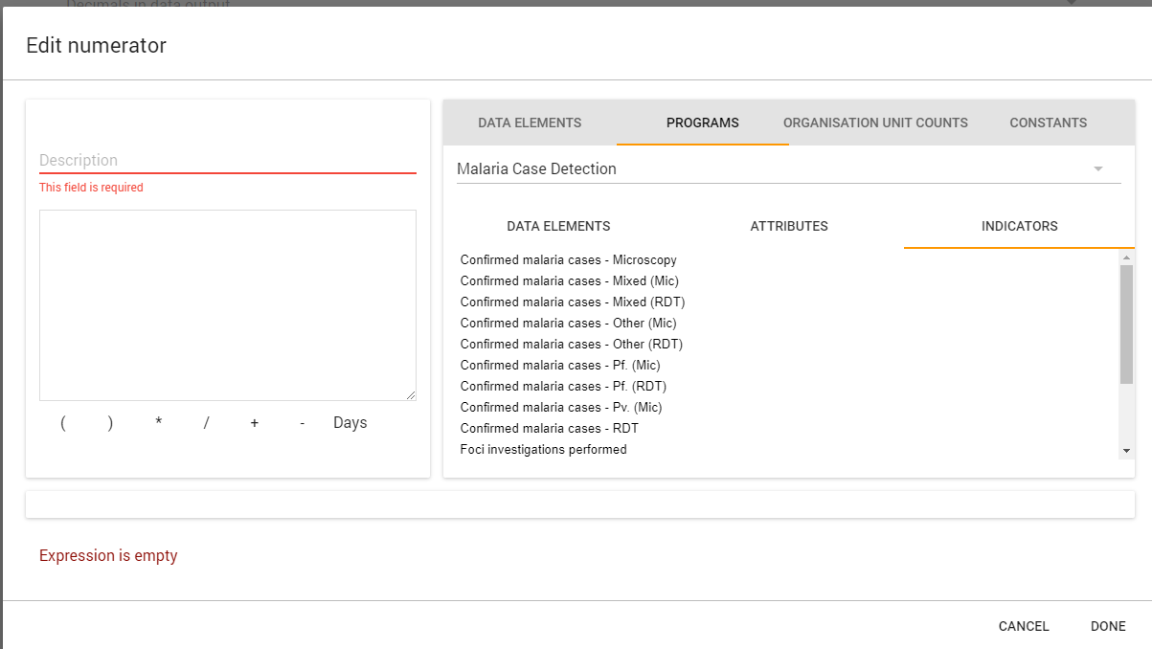Click the Description input field
This screenshot has height=649, width=1152.
[227, 160]
